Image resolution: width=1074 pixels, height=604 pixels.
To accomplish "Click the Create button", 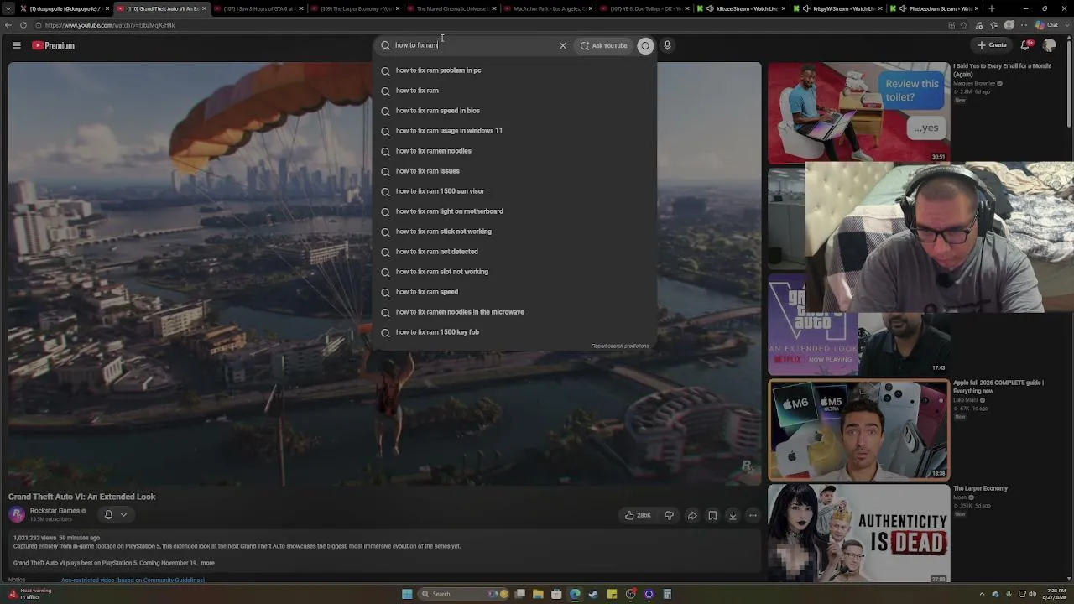I will pyautogui.click(x=992, y=45).
